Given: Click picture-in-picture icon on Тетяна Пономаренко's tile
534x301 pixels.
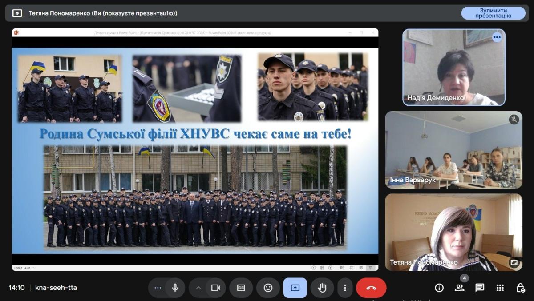Looking at the screenshot, I should click(x=514, y=262).
